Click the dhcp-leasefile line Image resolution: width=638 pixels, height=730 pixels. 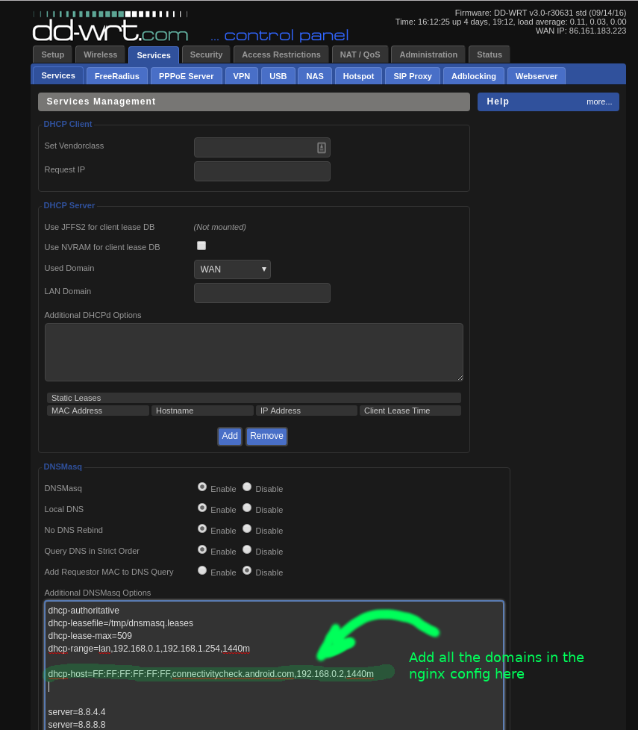point(121,623)
